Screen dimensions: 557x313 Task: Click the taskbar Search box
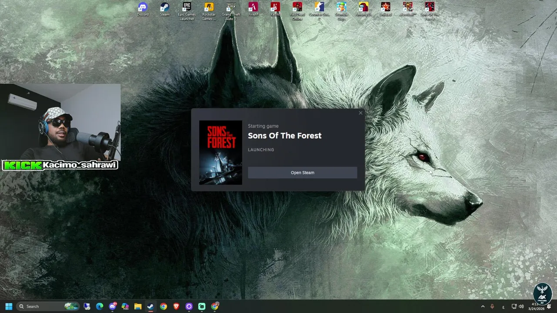click(x=48, y=306)
